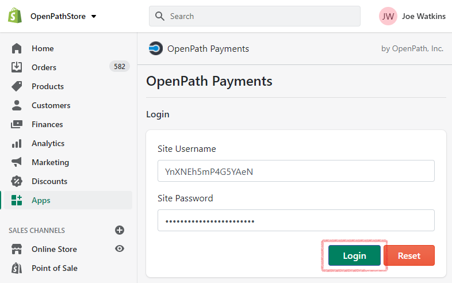This screenshot has width=452, height=283.
Task: Click into the Site Username field
Action: click(x=296, y=171)
